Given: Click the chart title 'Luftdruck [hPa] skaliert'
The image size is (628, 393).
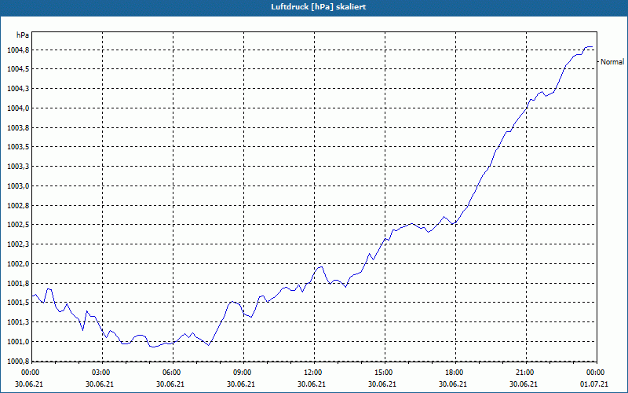Looking at the screenshot, I should [x=318, y=7].
